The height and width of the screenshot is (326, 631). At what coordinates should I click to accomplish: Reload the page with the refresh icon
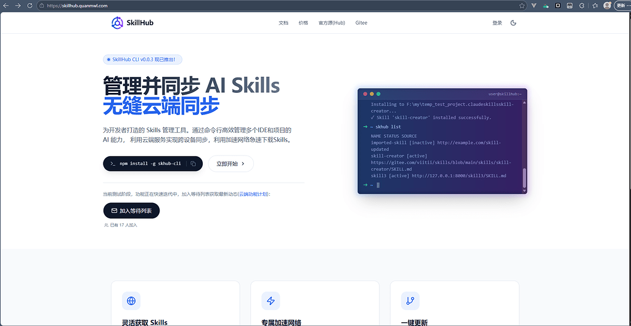click(30, 6)
